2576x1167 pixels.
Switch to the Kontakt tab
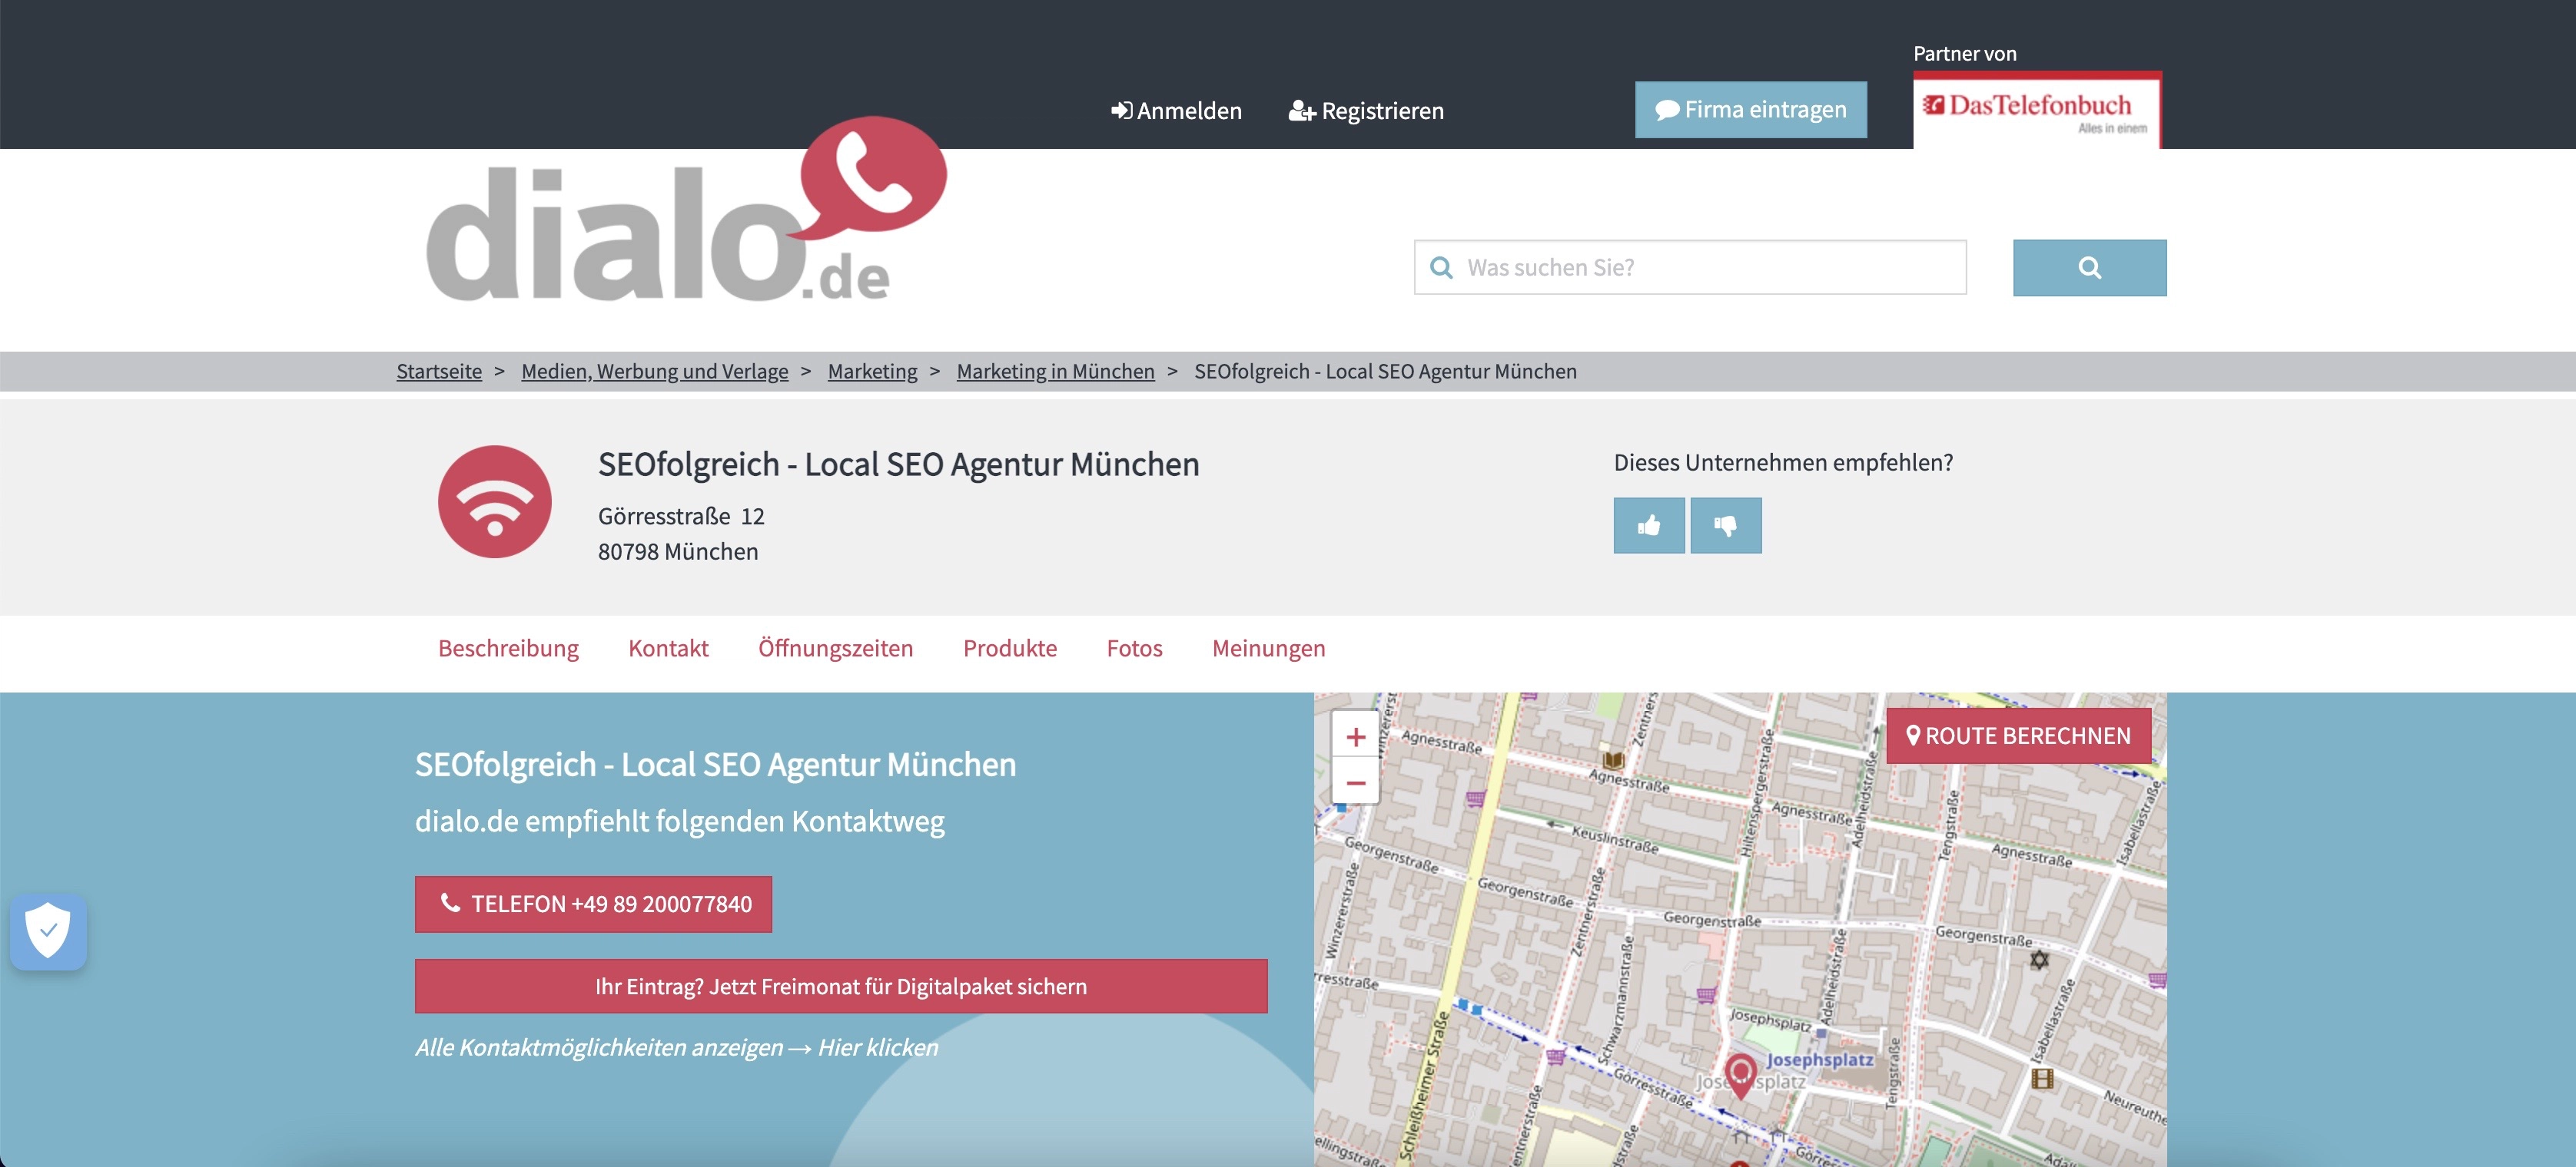click(x=668, y=647)
